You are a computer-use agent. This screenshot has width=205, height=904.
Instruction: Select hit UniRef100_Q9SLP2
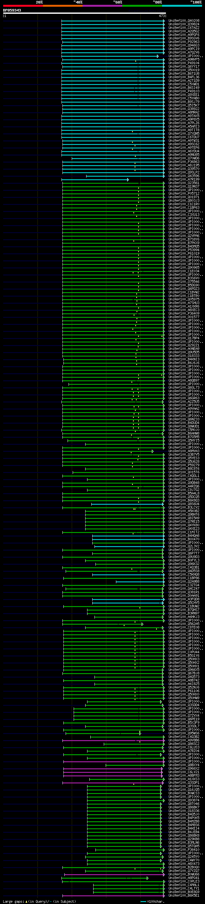tap(184, 172)
